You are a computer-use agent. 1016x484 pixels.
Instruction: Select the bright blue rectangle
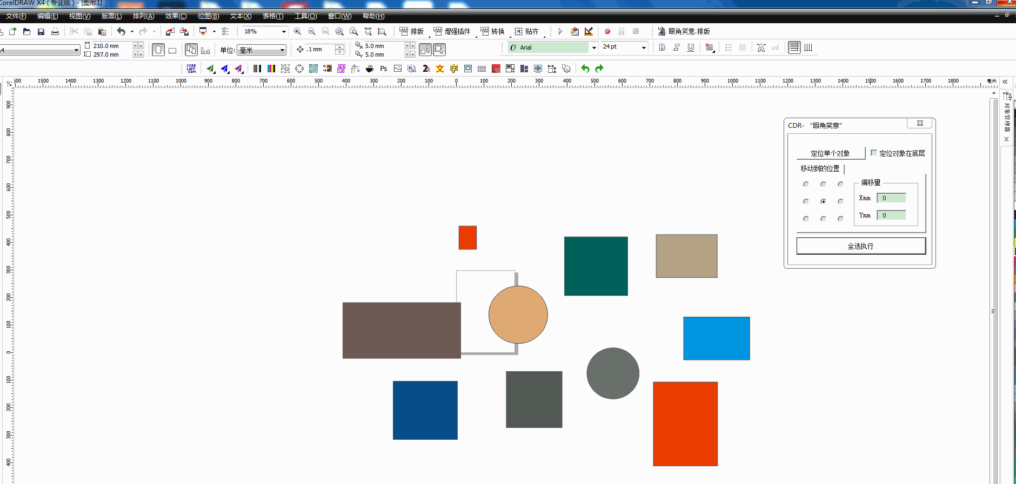pyautogui.click(x=717, y=338)
